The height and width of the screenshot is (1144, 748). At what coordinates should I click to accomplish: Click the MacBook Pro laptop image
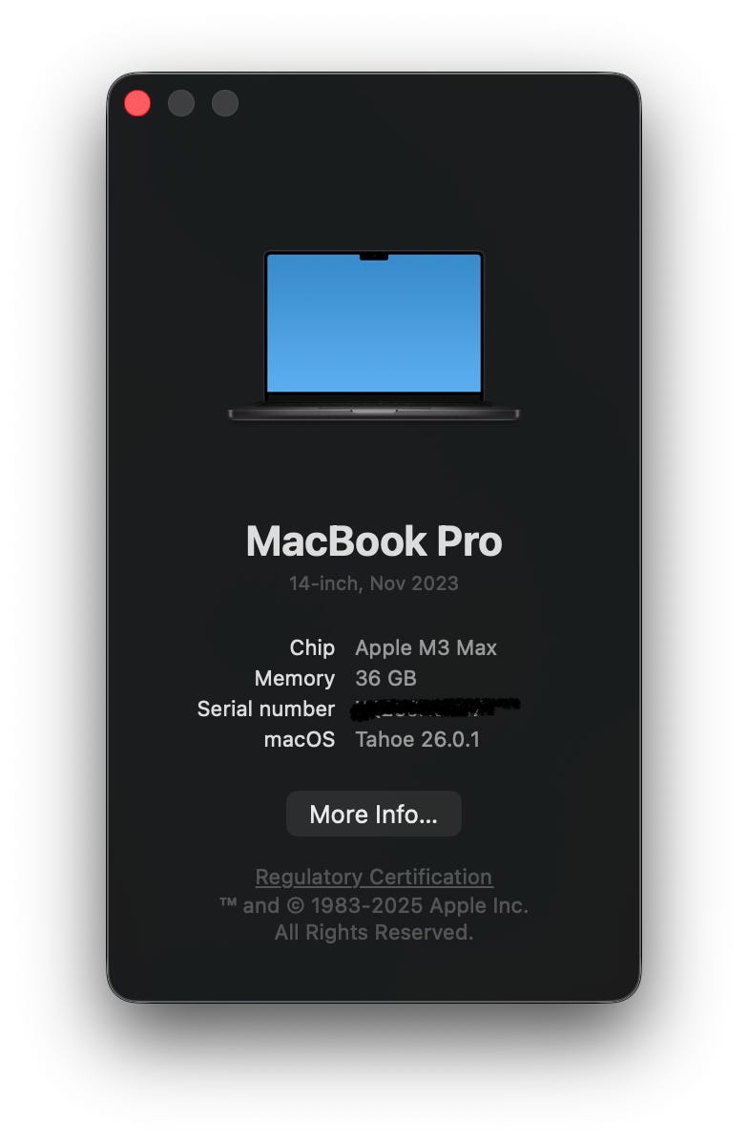373,335
